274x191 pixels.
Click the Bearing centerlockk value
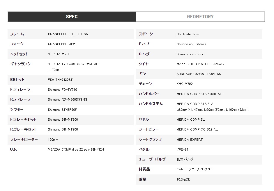(191, 44)
